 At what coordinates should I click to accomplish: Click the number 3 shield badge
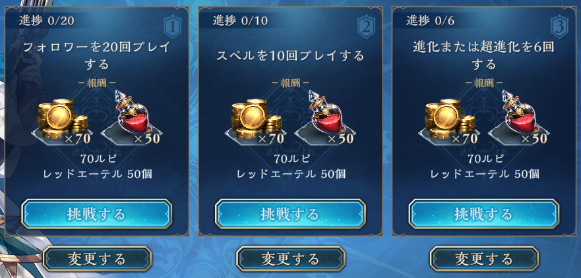click(x=560, y=26)
